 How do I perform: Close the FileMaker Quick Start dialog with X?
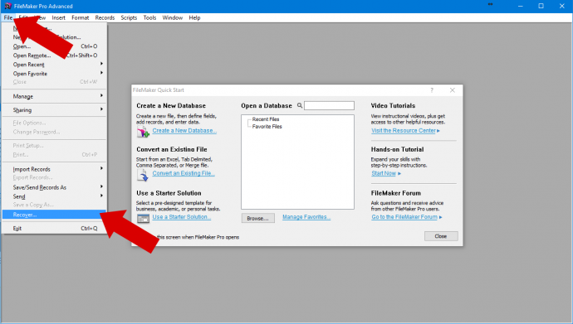coord(453,90)
